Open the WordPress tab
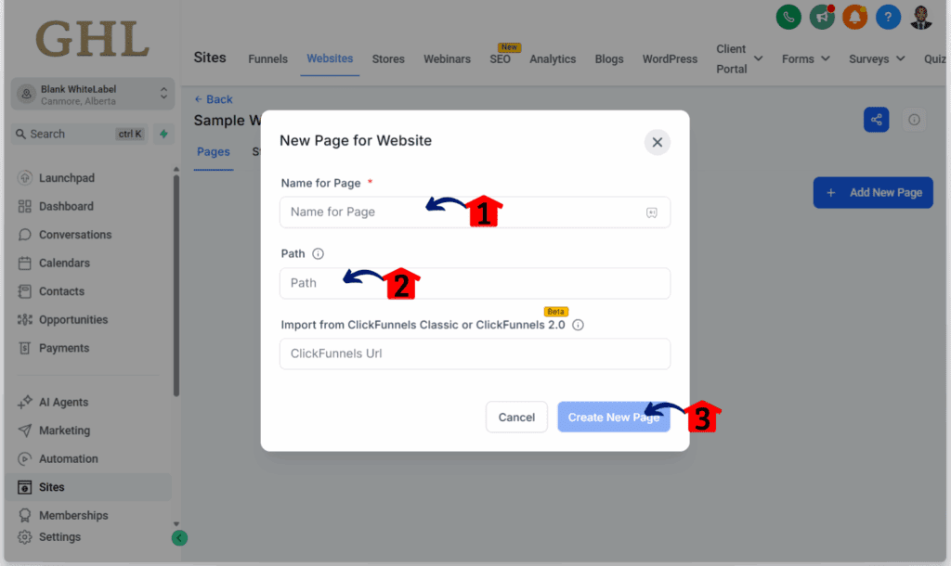The width and height of the screenshot is (951, 566). click(670, 58)
